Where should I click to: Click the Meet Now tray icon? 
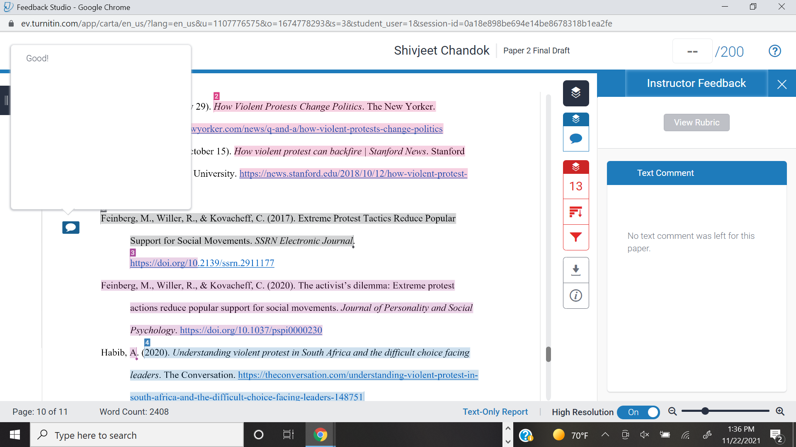(625, 435)
